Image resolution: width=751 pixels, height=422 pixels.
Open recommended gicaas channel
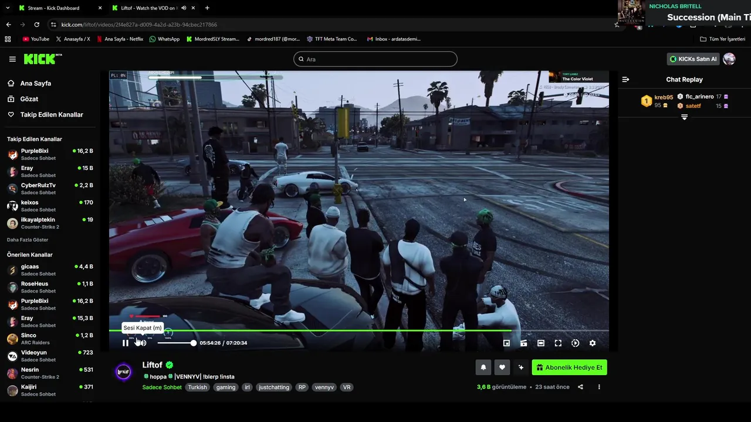(x=50, y=270)
